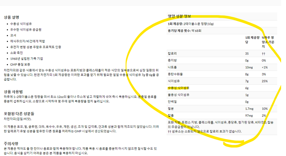Click the 불용성 식이섬유 row label
The width and height of the screenshot is (286, 156).
[178, 95]
